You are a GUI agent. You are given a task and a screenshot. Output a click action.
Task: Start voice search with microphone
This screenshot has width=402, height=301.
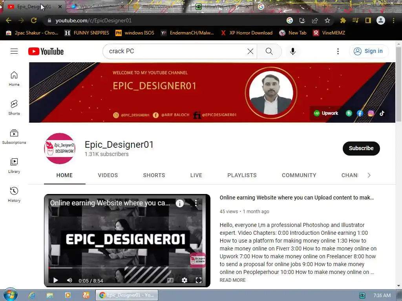[293, 51]
